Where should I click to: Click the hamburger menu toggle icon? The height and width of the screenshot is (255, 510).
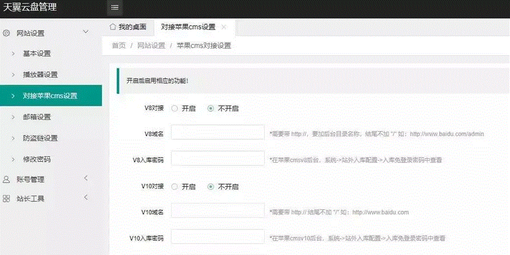point(115,7)
